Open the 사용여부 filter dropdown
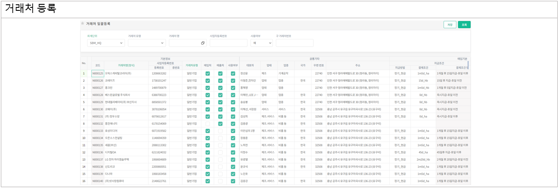The width and height of the screenshot is (559, 188). pos(262,43)
